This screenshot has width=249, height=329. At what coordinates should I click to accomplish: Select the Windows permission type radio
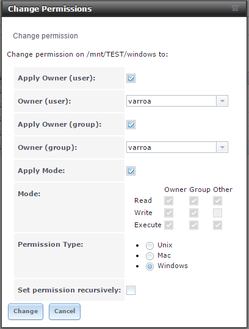150,266
